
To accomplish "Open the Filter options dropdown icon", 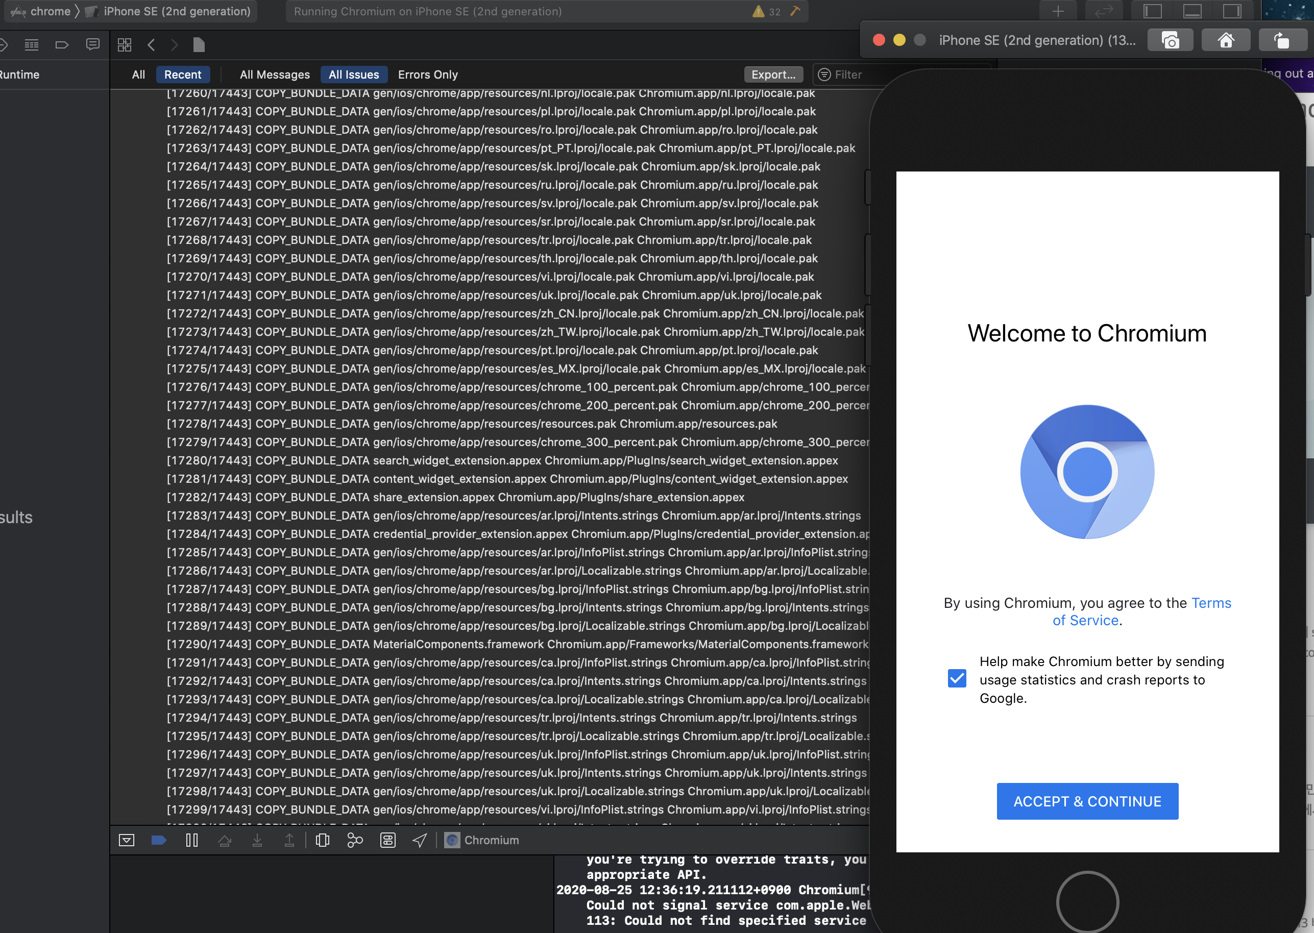I will [824, 75].
